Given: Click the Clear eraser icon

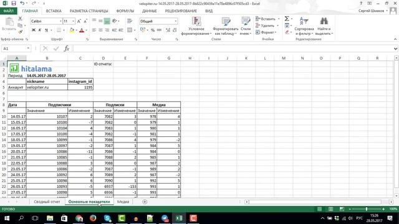Looking at the screenshot, I should point(287,32).
